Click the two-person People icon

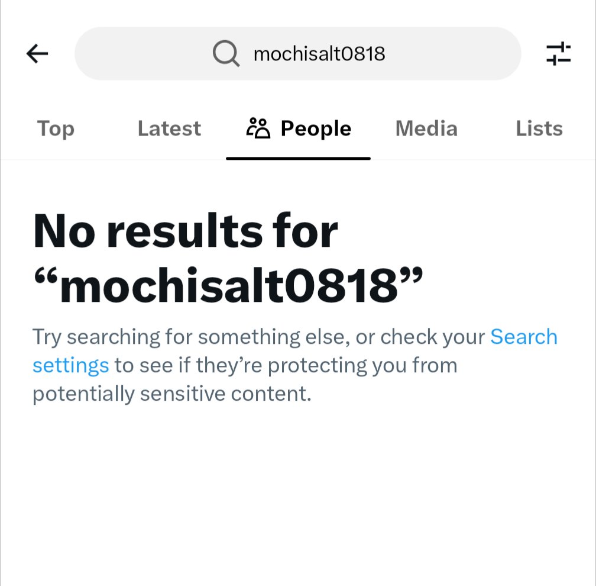coord(258,128)
